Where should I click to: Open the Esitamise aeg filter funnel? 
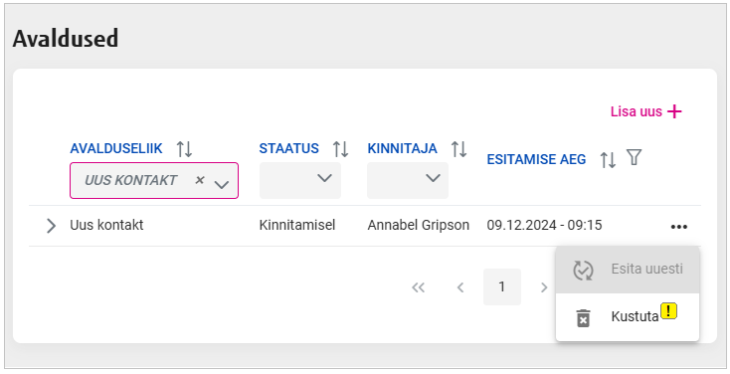click(x=635, y=157)
